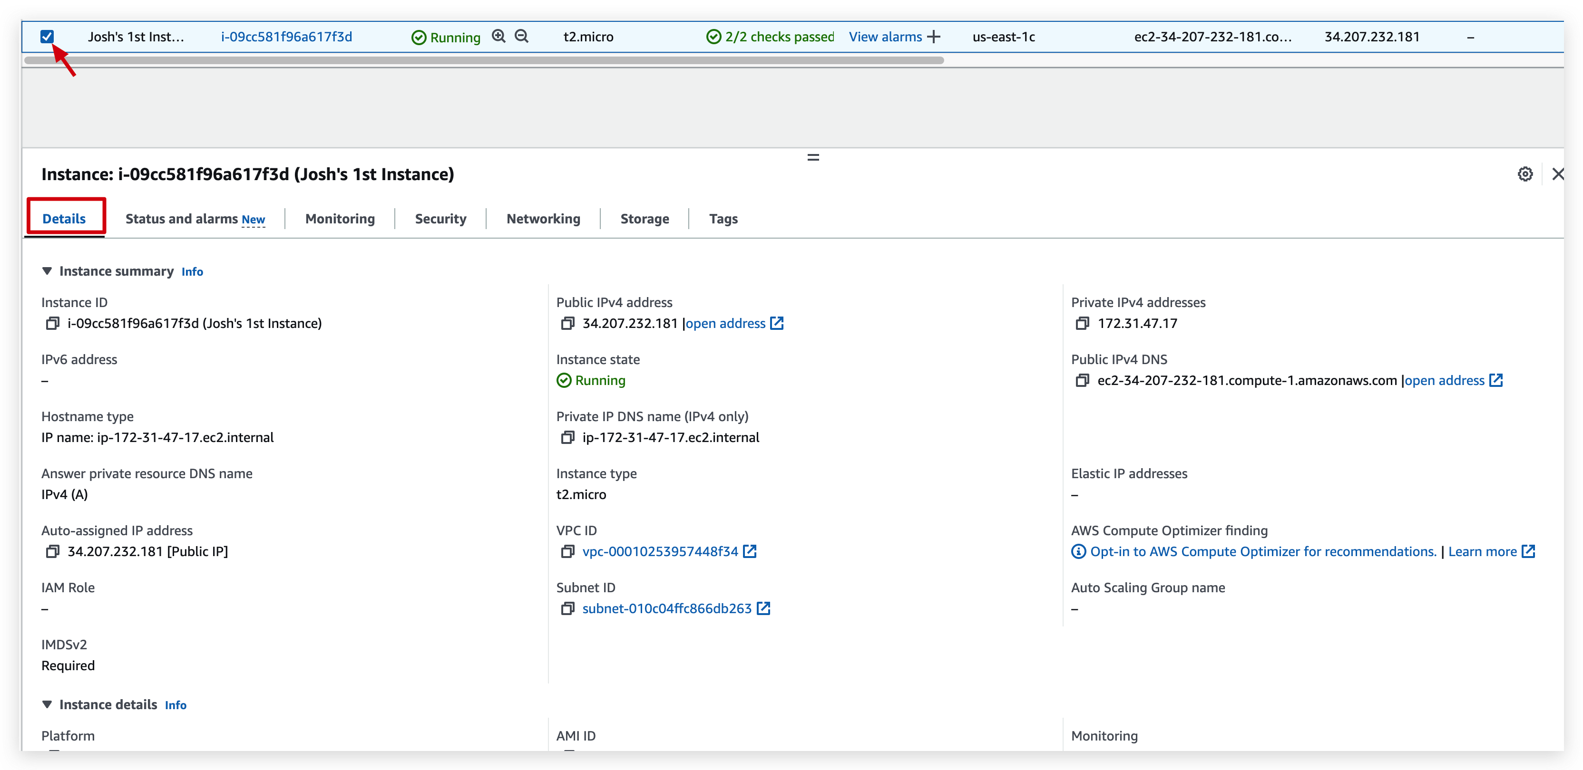1583x770 pixels.
Task: Copy the public IPv4 DNS name
Action: (1084, 381)
